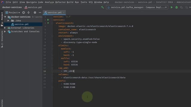The height and width of the screenshot is (107, 191).
Task: Click line number 18 in the gutter
Action: [x=44, y=71]
